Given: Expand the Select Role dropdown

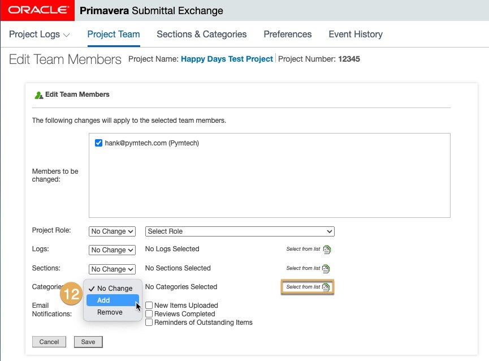Looking at the screenshot, I should (x=240, y=231).
